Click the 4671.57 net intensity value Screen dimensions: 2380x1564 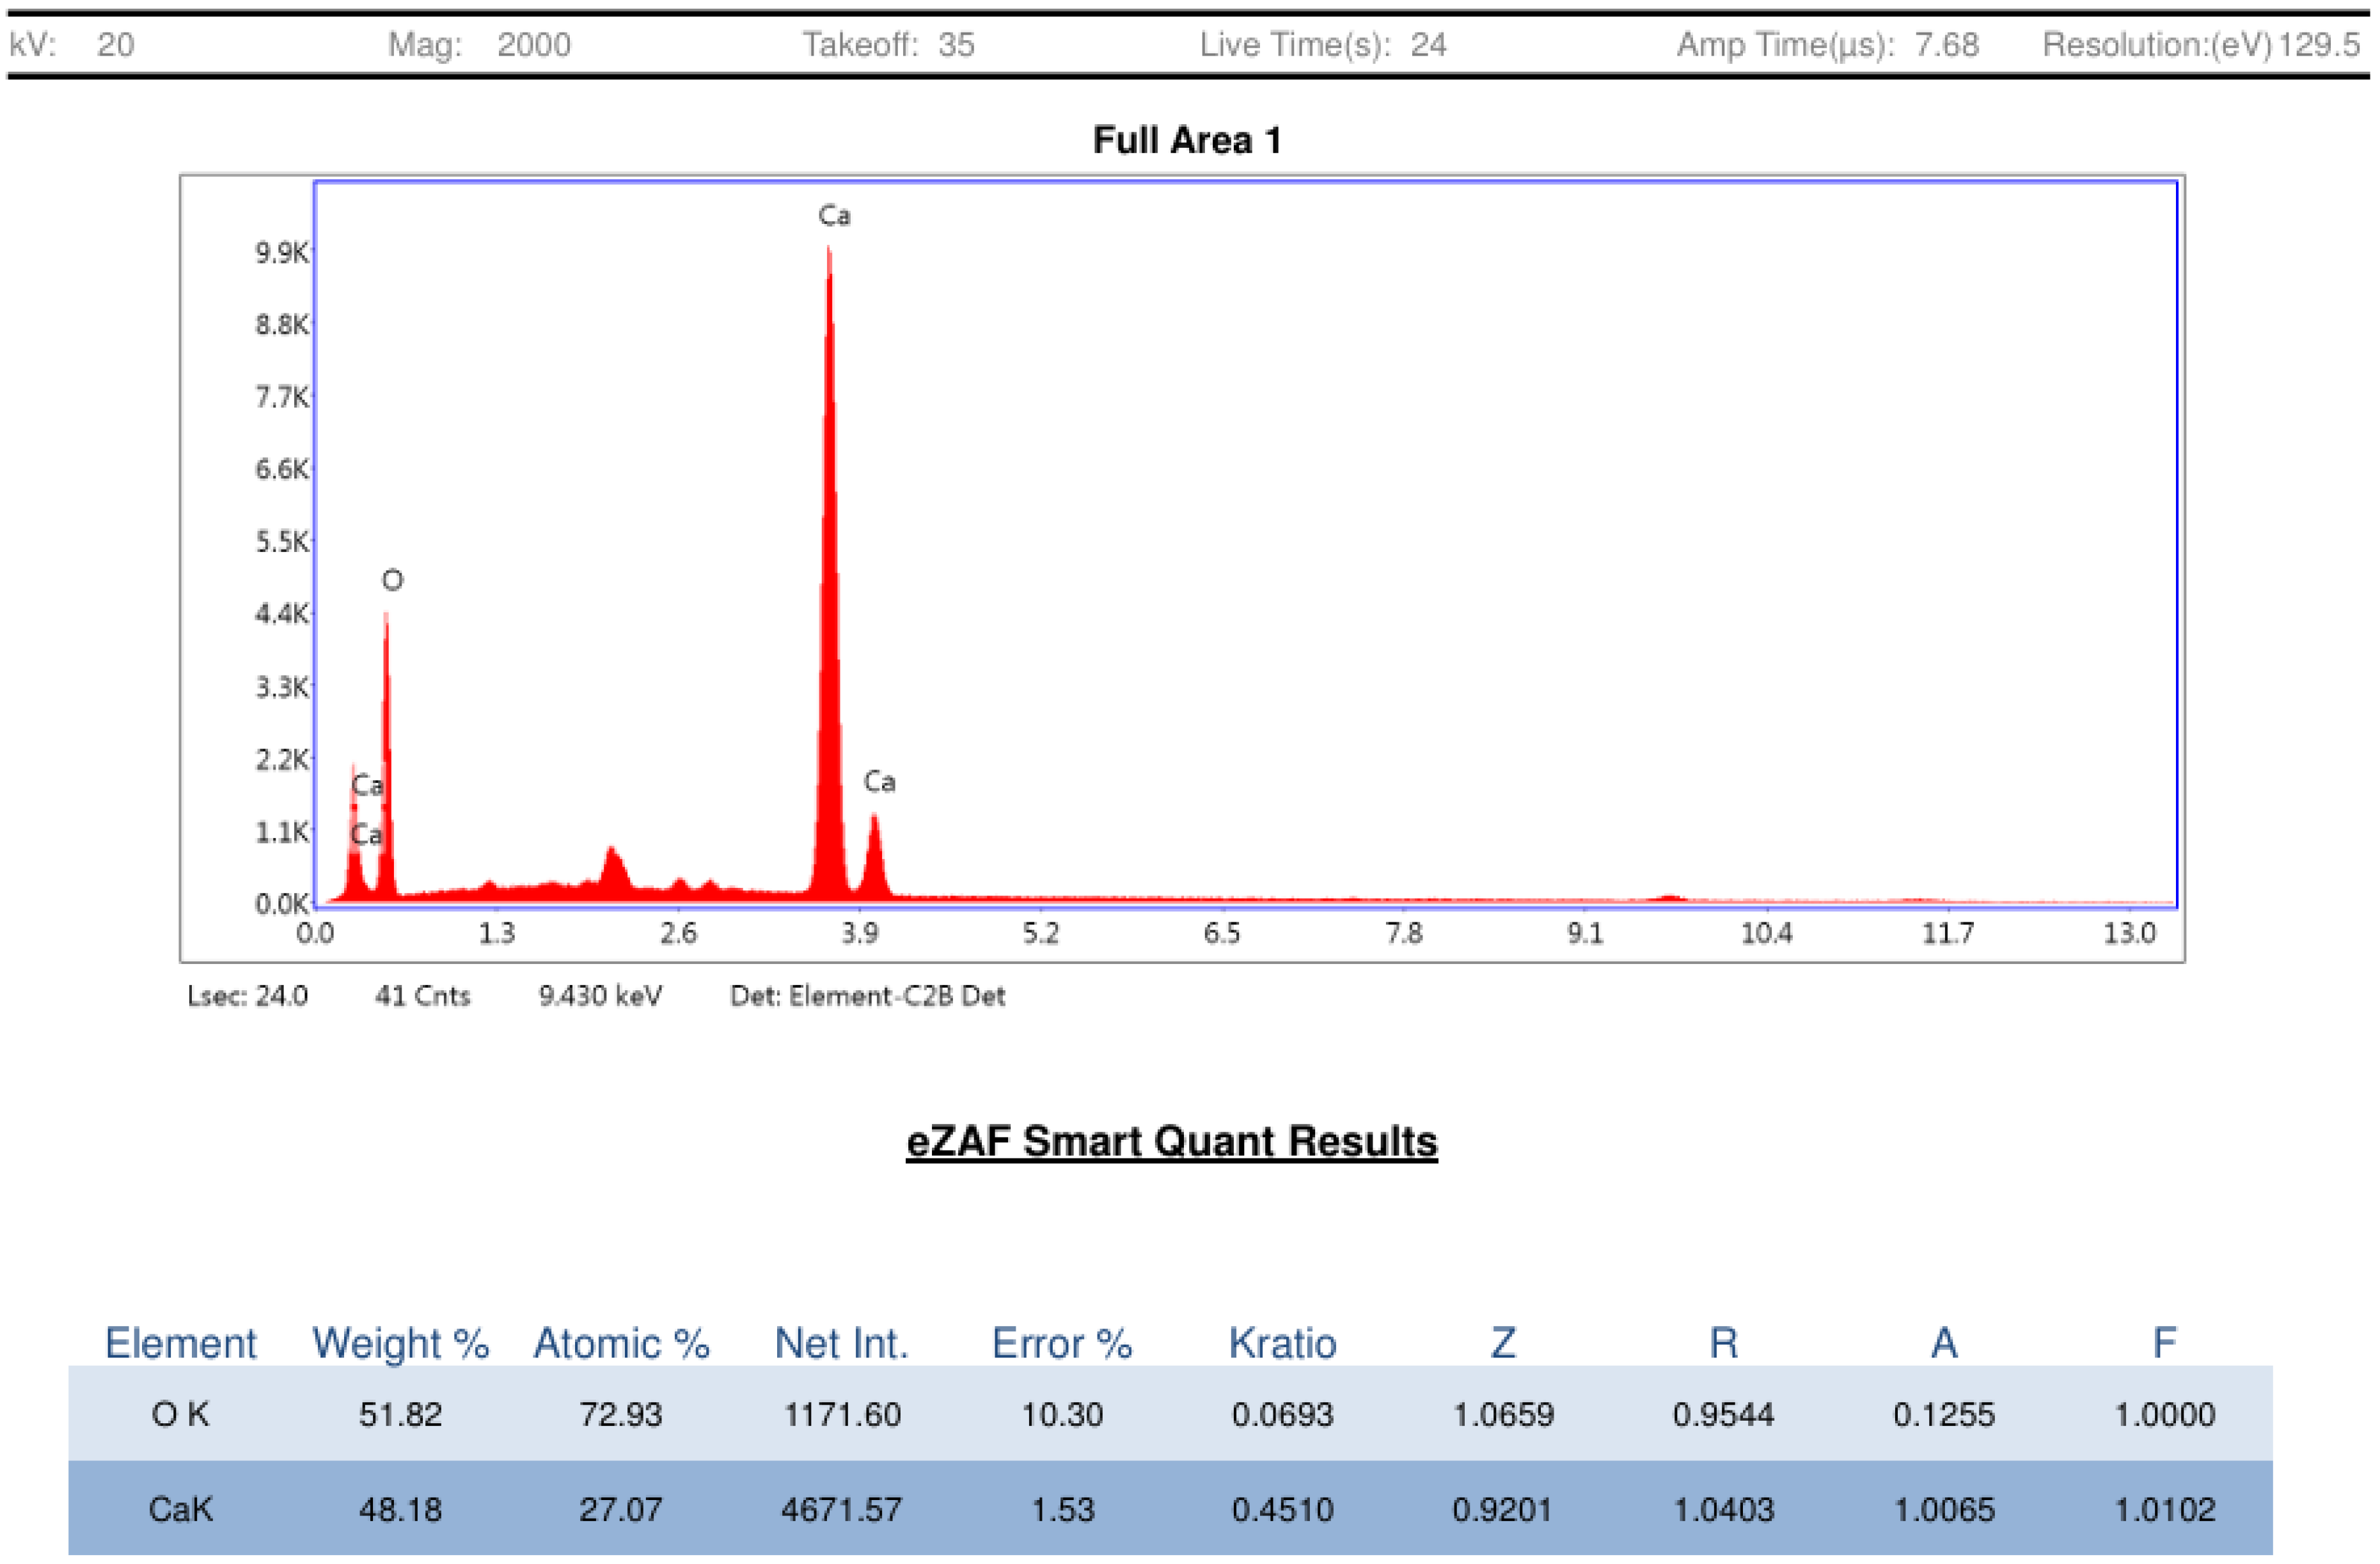click(841, 1508)
